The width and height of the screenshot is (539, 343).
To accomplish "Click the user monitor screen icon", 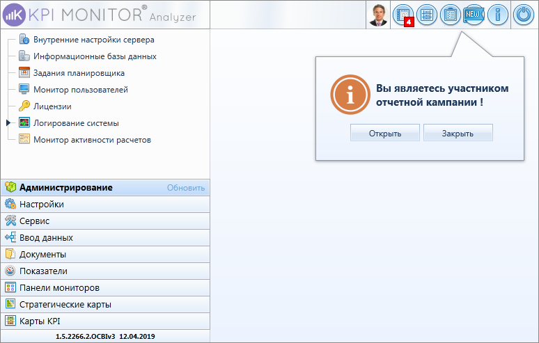I will 24,89.
